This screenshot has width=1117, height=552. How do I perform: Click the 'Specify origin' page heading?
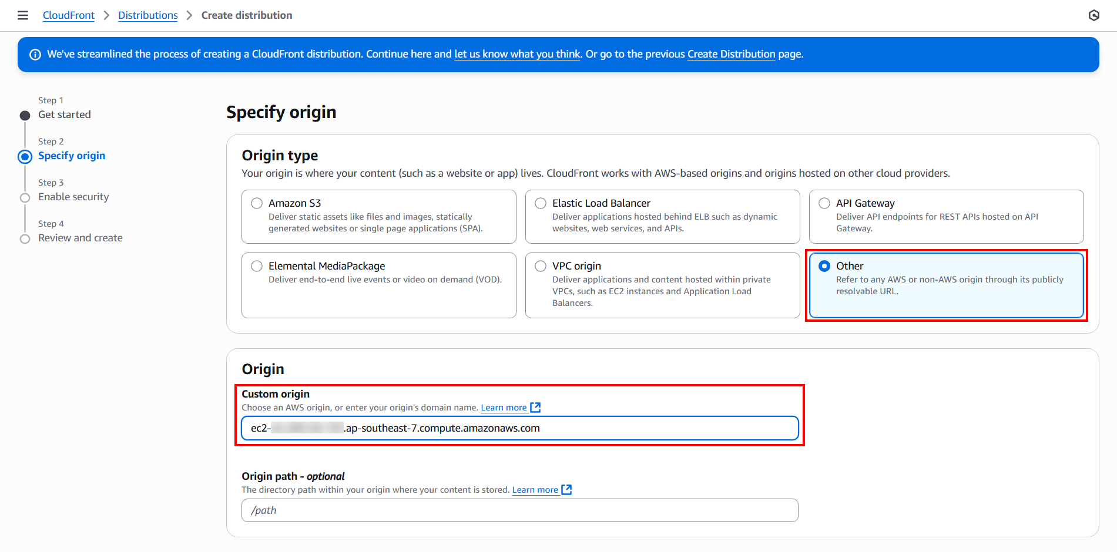coord(281,112)
